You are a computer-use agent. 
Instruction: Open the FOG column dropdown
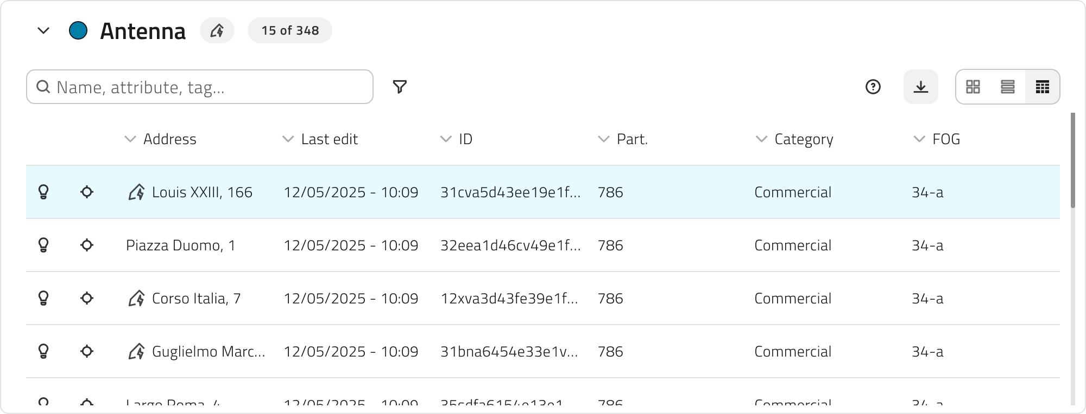pyautogui.click(x=919, y=139)
